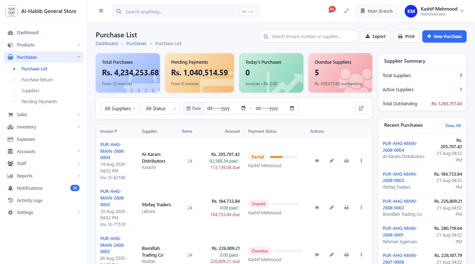The width and height of the screenshot is (475, 264).
Task: Open Purchase Return in the sidebar
Action: 37,80
